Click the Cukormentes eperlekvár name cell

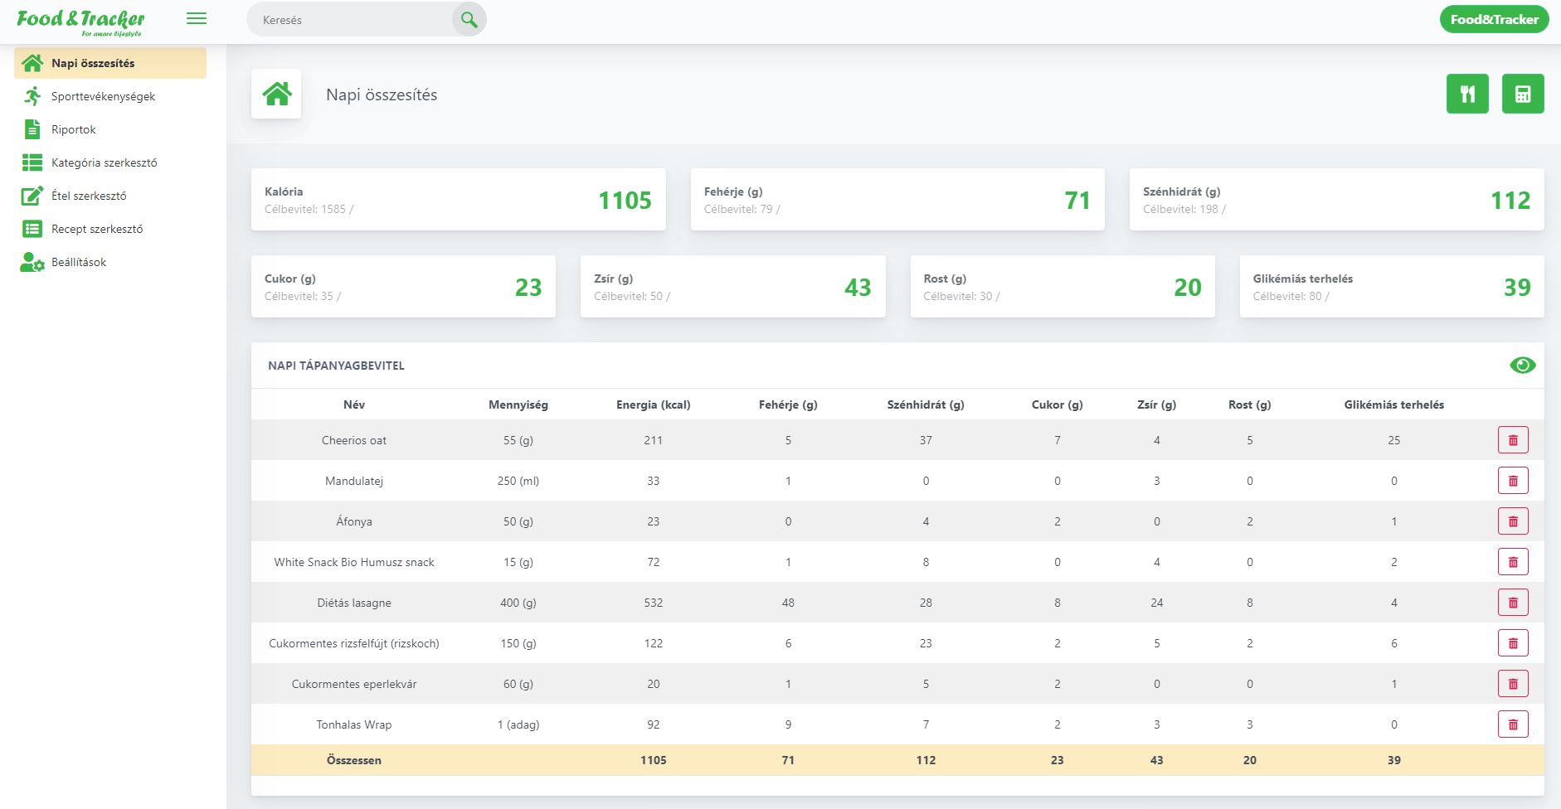pos(354,684)
